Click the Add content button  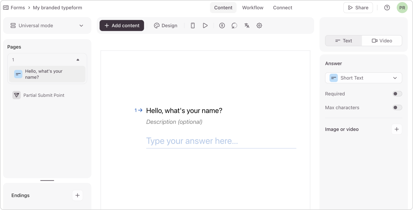click(122, 25)
